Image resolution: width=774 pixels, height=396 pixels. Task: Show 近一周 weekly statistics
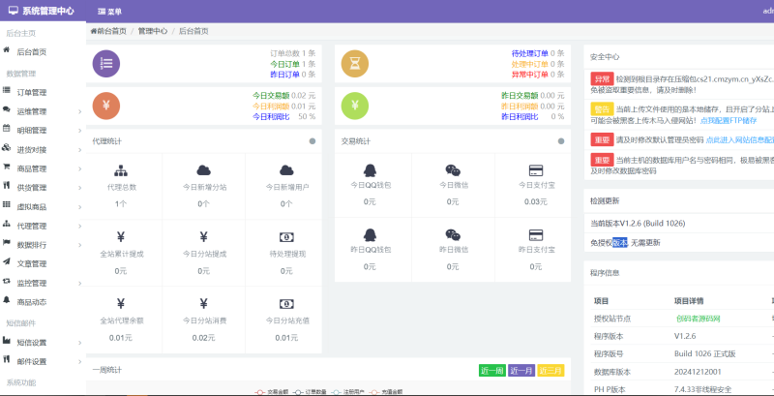(x=492, y=371)
